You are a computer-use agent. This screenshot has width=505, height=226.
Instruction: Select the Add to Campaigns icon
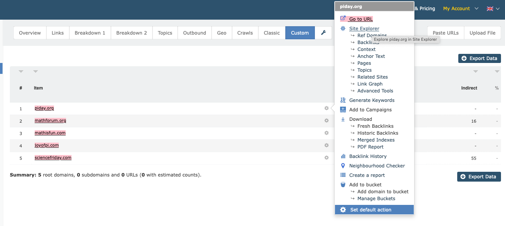tap(343, 109)
